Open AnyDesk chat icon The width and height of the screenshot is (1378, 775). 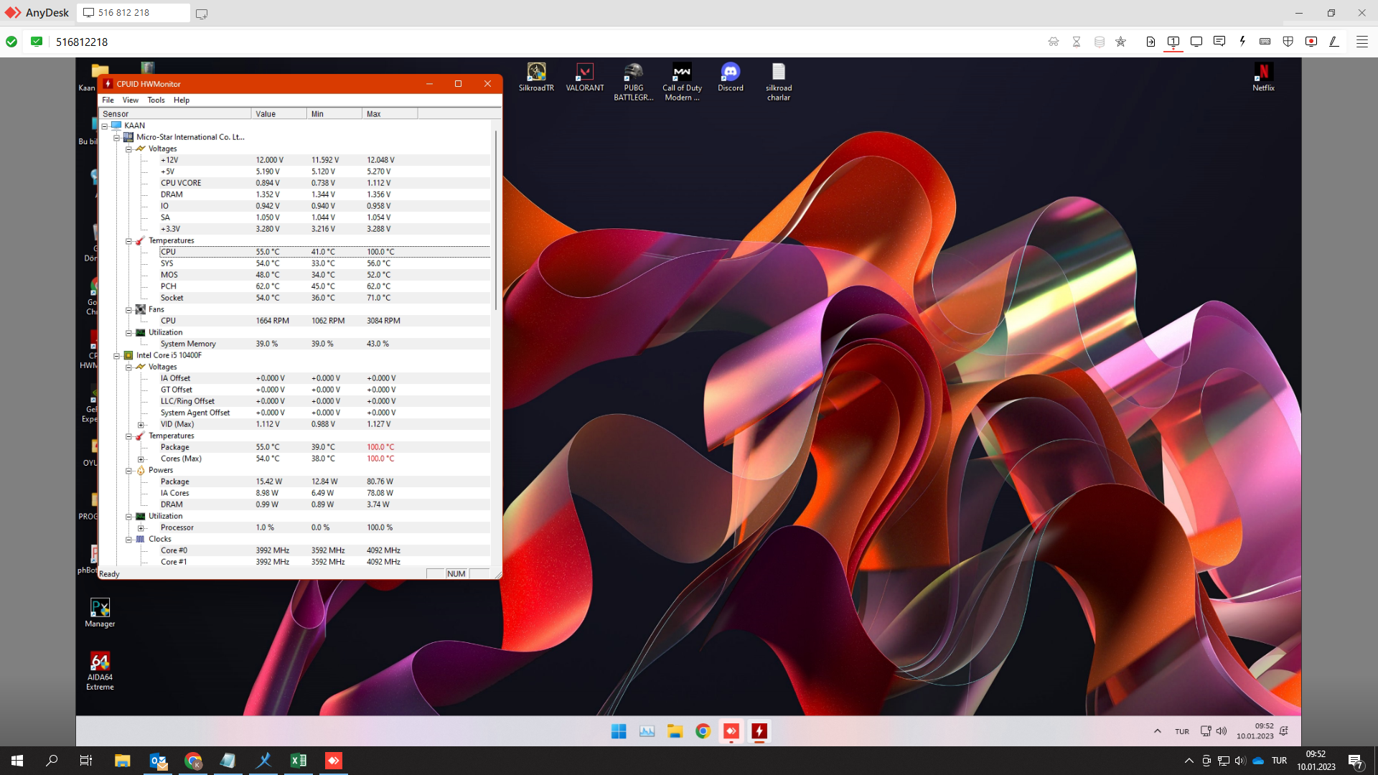coord(1219,42)
